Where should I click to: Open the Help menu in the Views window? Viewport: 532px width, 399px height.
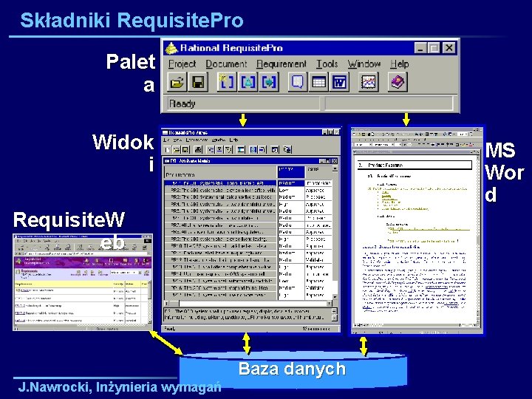coord(233,140)
